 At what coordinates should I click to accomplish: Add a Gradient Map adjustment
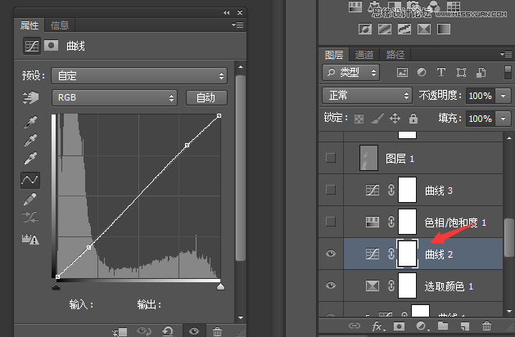444,29
